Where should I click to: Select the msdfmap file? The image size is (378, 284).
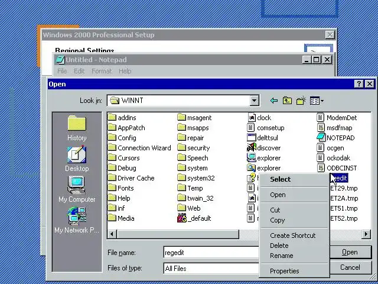335,128
